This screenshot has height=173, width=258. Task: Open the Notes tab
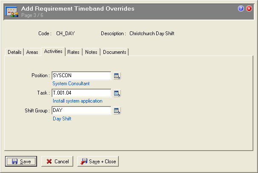click(91, 52)
